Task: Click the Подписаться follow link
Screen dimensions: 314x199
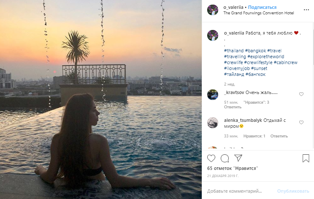Action: (262, 7)
